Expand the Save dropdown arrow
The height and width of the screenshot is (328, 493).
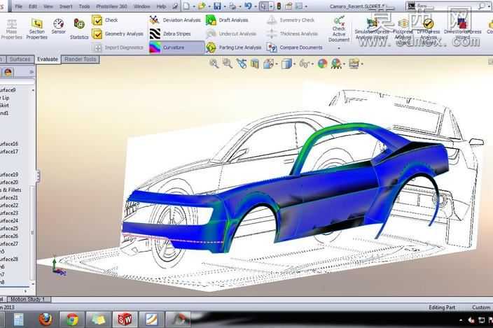click(225, 6)
